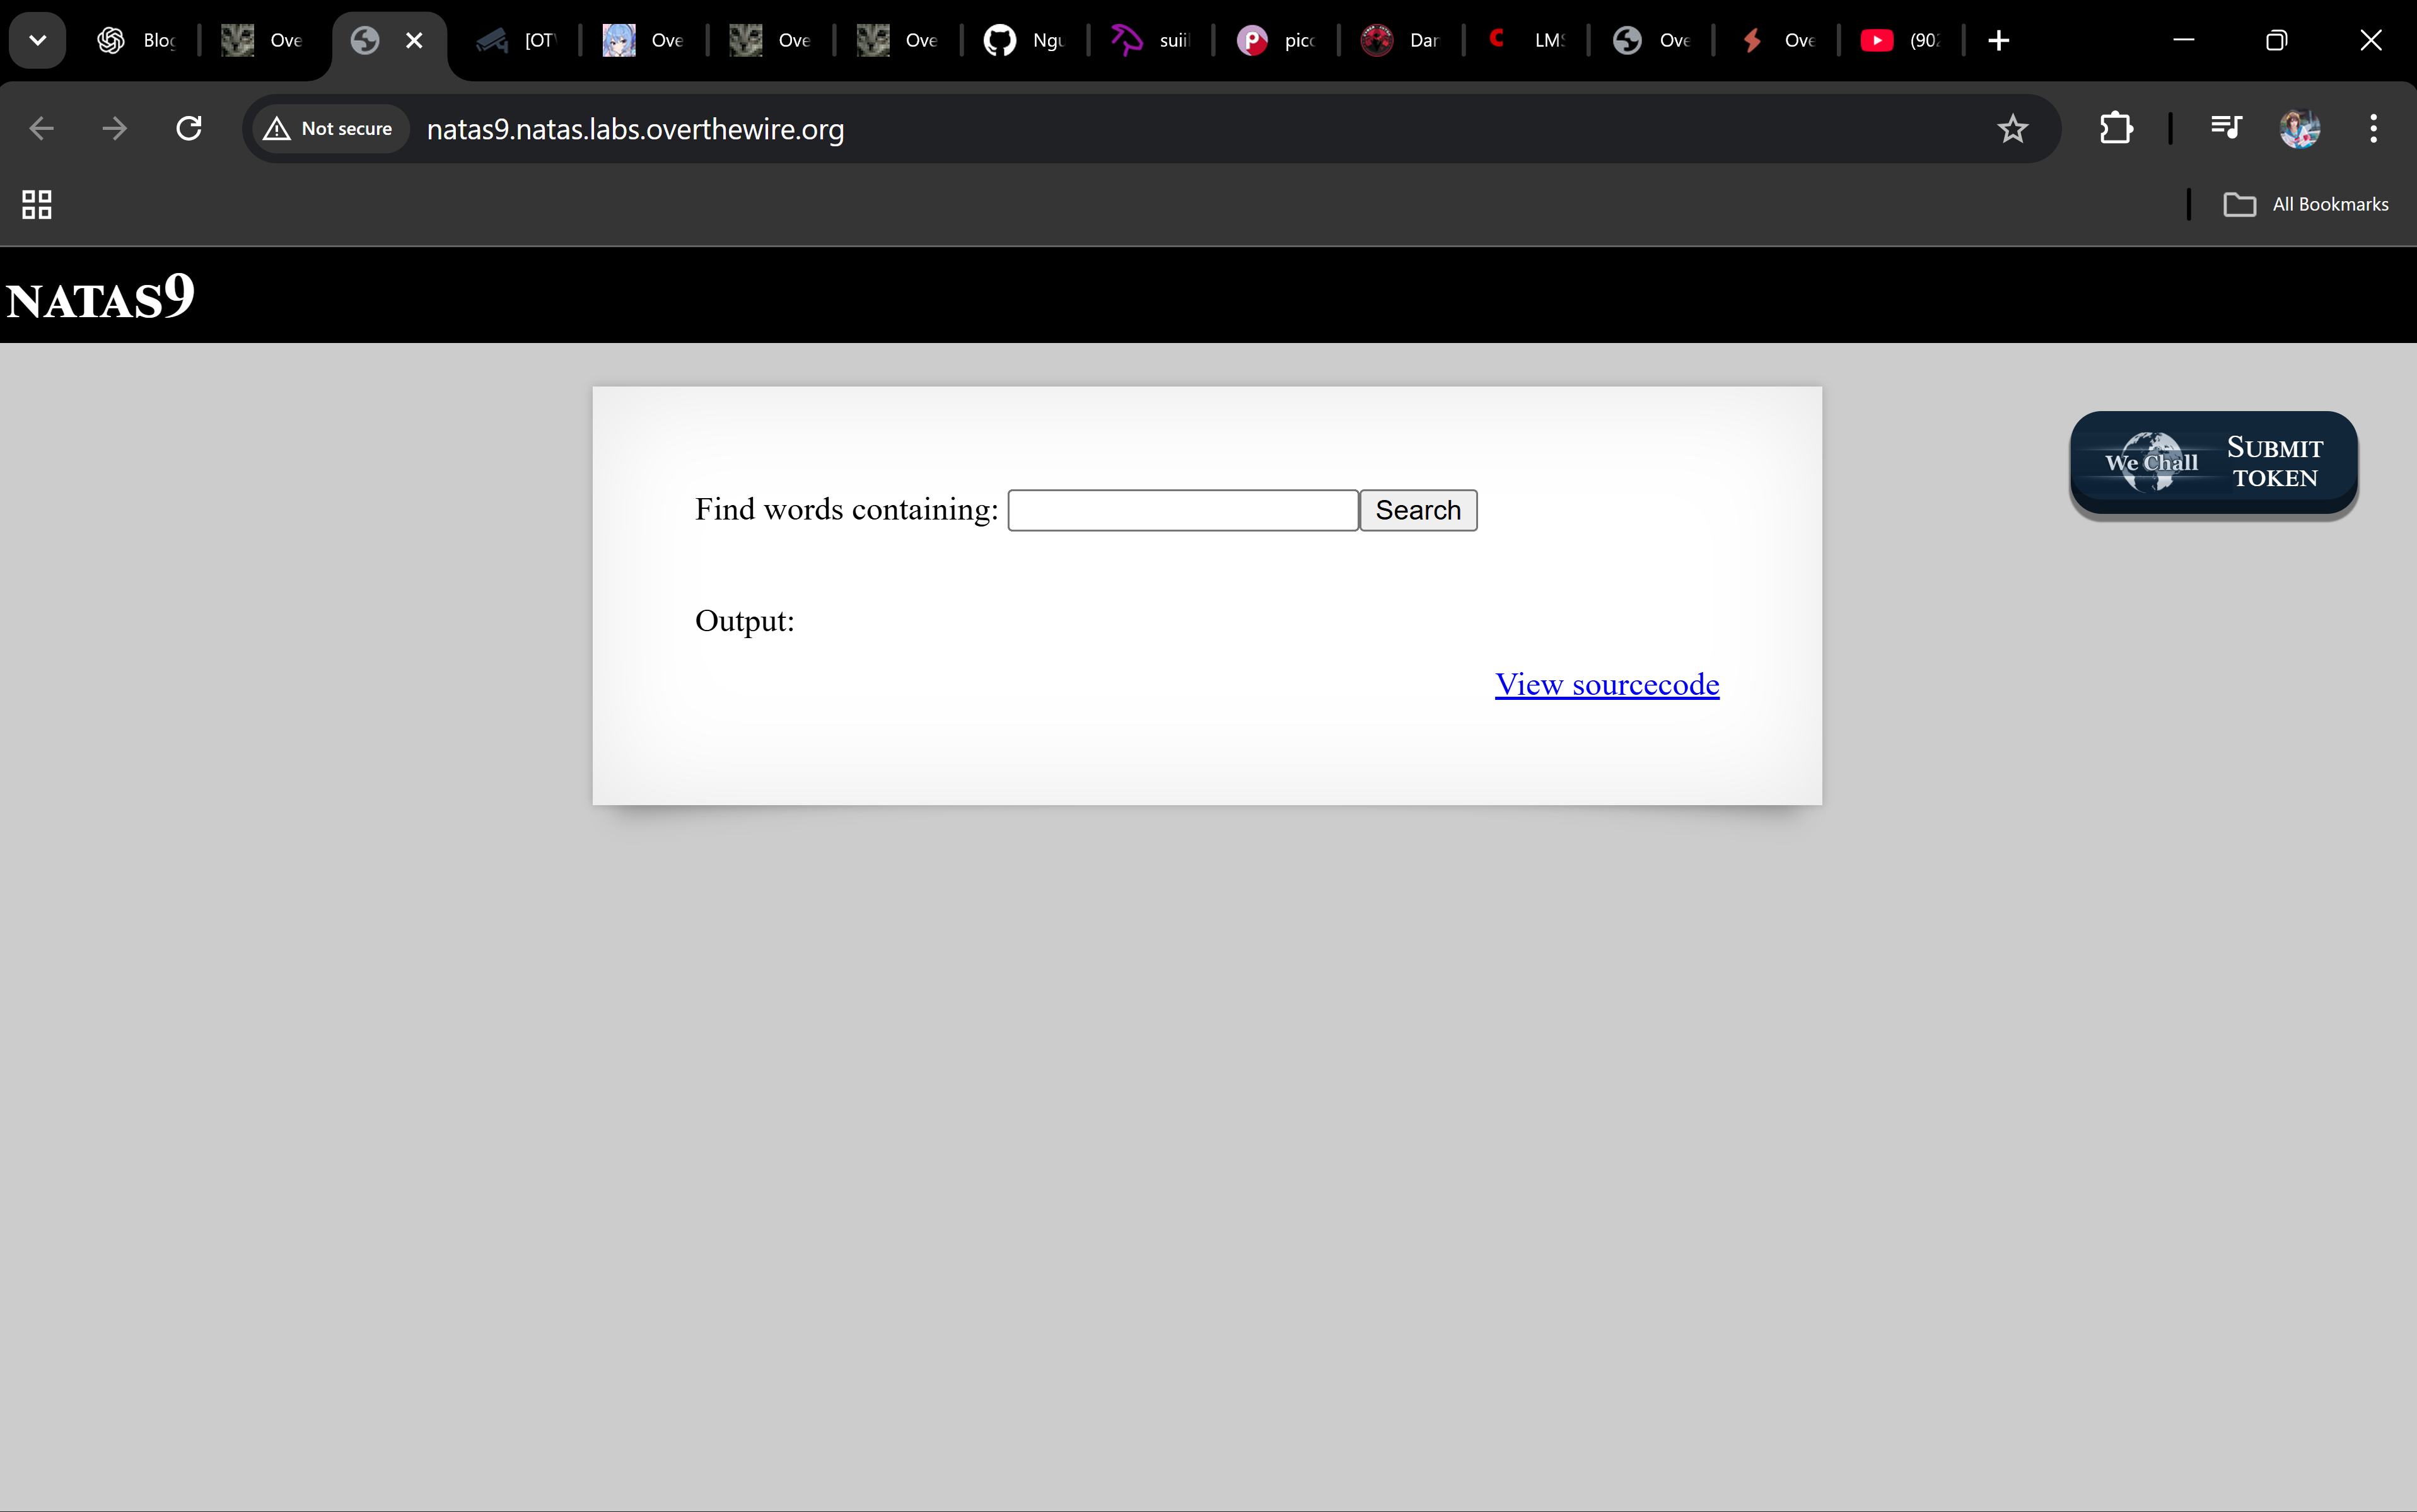Open the Chrome three-dot menu
This screenshot has height=1512, width=2417.
(2373, 128)
